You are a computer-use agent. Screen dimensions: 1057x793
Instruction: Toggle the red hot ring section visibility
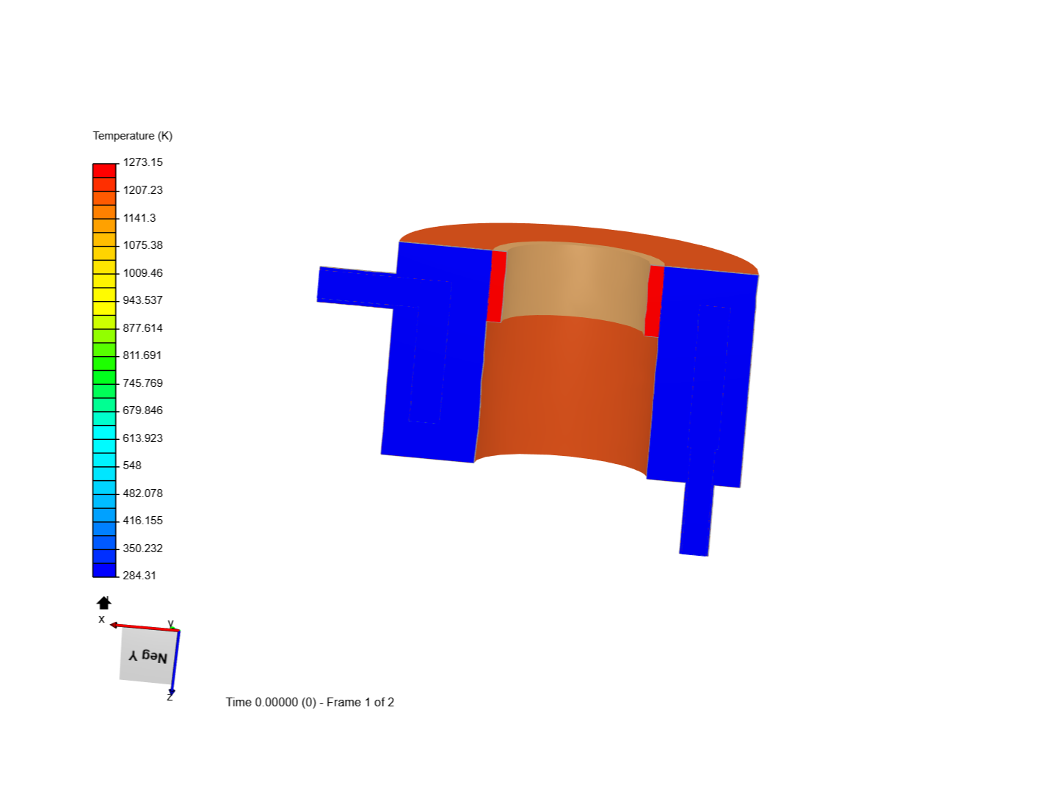coord(496,286)
